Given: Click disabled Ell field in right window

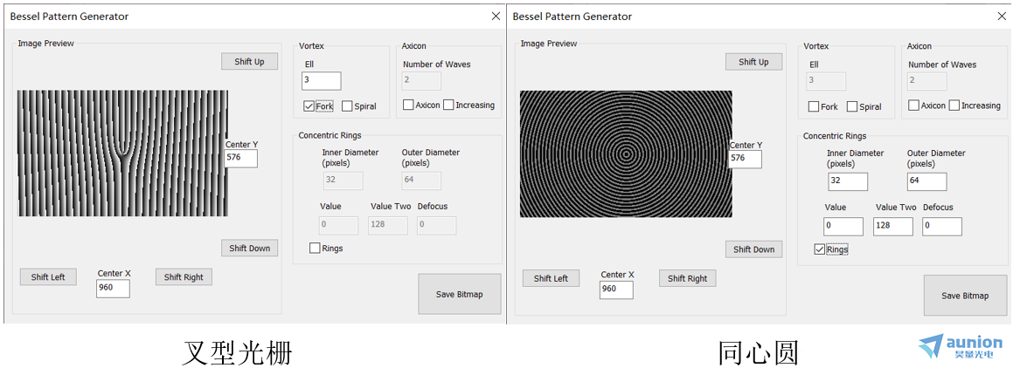Looking at the screenshot, I should coord(826,81).
